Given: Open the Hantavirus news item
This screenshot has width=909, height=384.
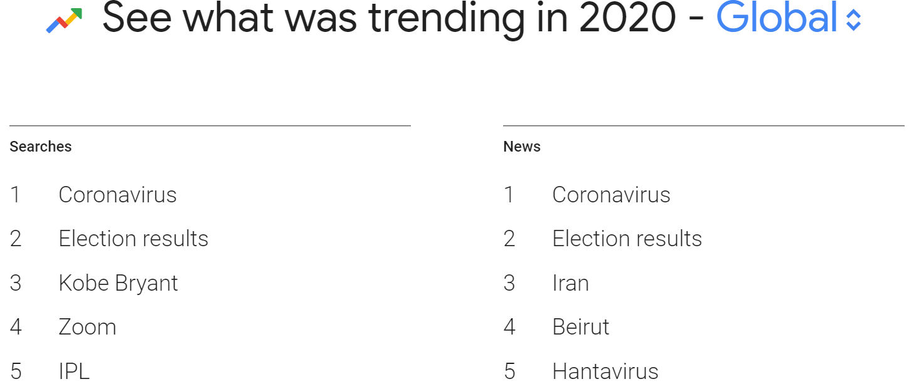Looking at the screenshot, I should [605, 371].
